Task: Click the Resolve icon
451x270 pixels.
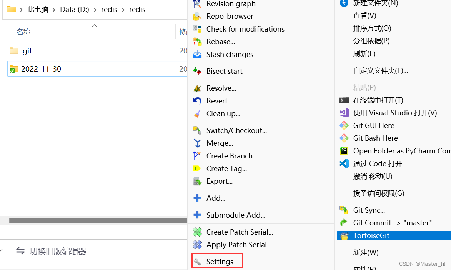Action: (x=197, y=88)
